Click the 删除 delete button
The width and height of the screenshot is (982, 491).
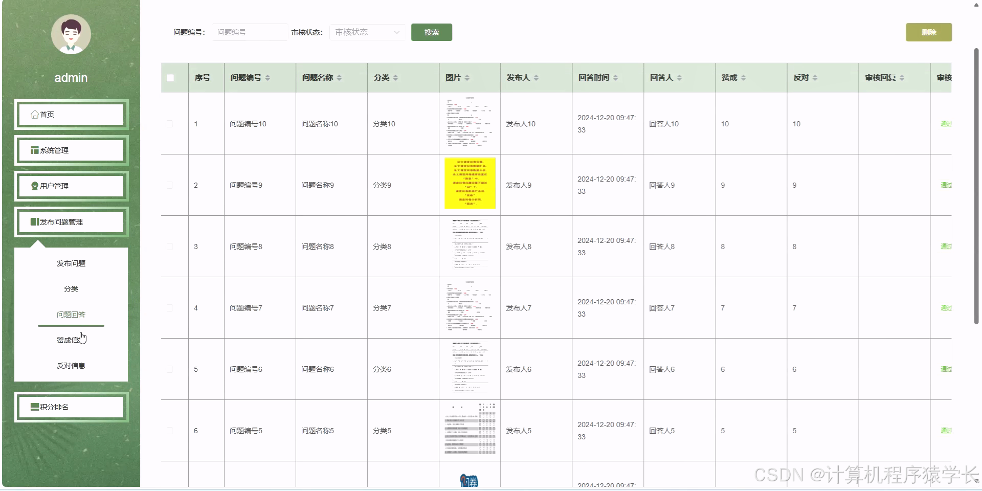point(929,32)
